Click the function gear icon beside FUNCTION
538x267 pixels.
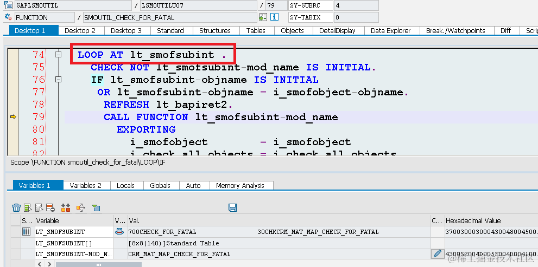point(8,17)
